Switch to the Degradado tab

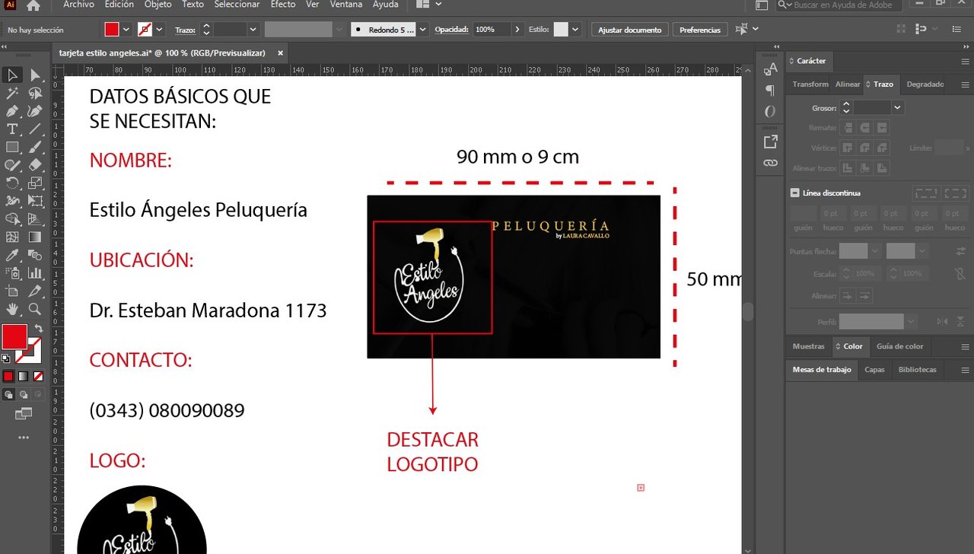pyautogui.click(x=925, y=84)
